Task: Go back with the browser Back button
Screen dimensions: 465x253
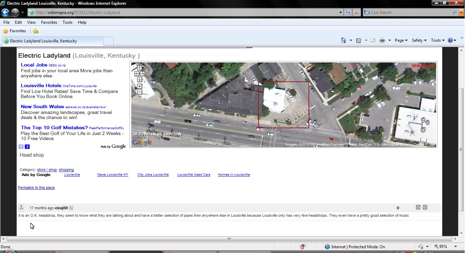Action: [5, 13]
